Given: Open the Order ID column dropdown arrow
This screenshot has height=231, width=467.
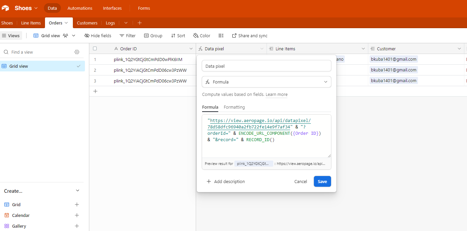Looking at the screenshot, I should click(x=191, y=49).
